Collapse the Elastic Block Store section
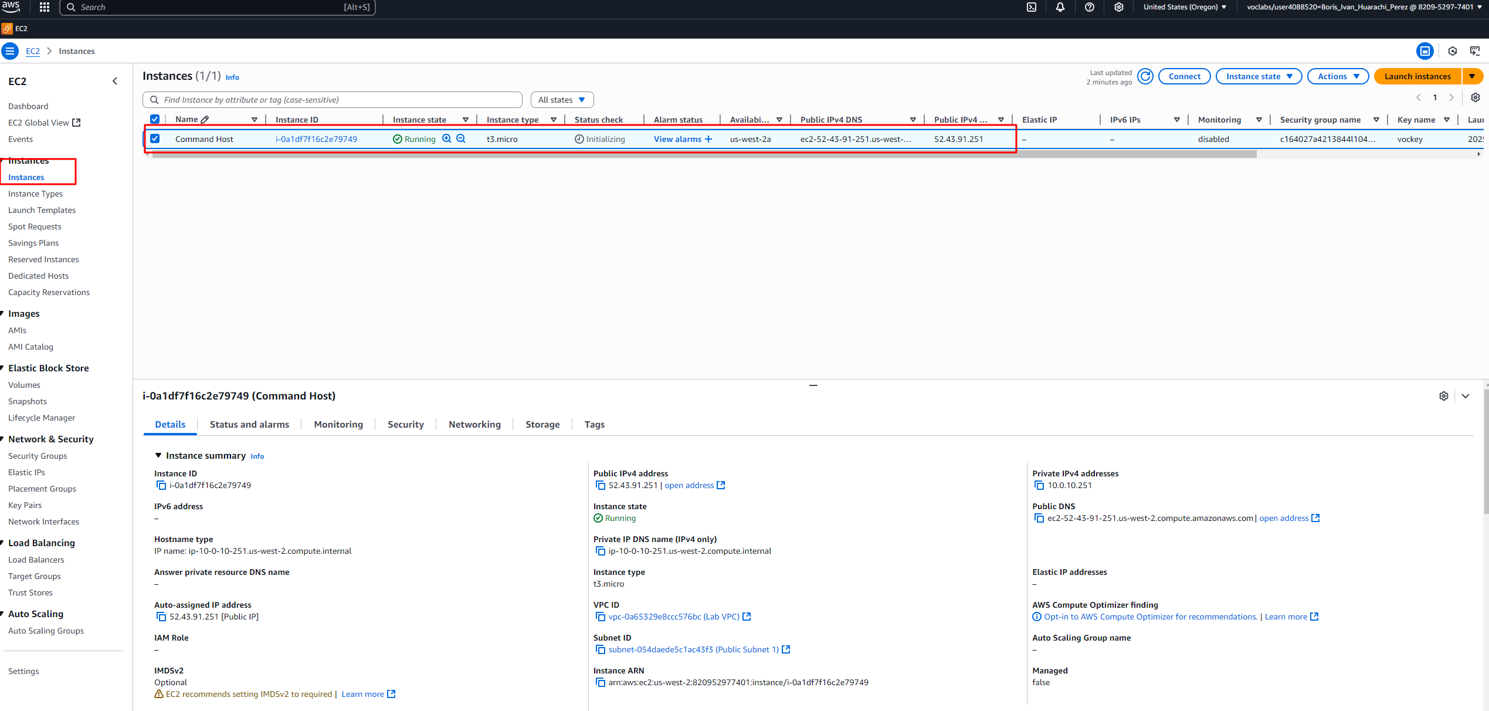This screenshot has height=711, width=1489. coord(2,368)
